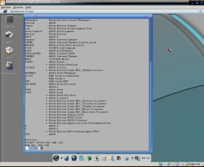The height and width of the screenshot is (167, 204).
Task: Click the 'Work:Extras/DOpus' path text
Action: tap(62, 26)
